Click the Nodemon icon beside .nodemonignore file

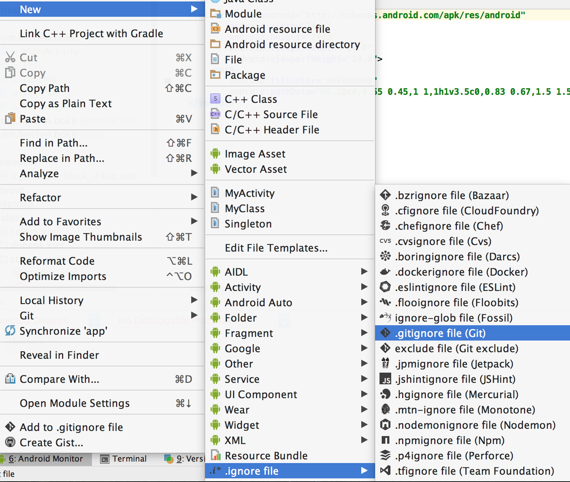(385, 425)
